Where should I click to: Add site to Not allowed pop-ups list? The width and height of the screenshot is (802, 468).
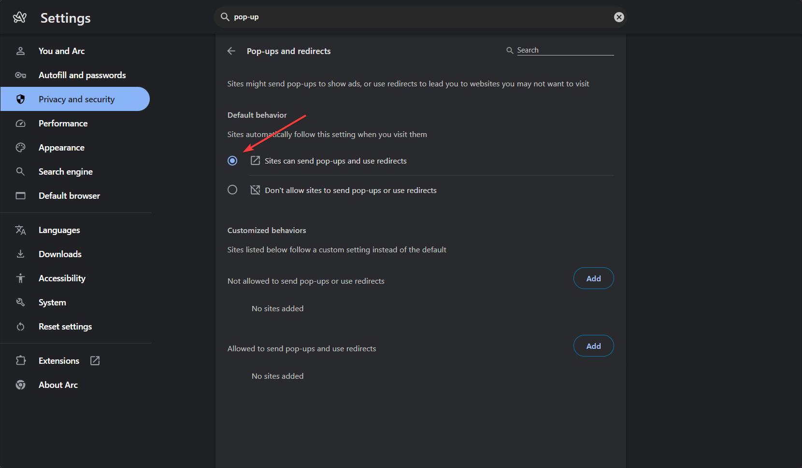tap(593, 278)
